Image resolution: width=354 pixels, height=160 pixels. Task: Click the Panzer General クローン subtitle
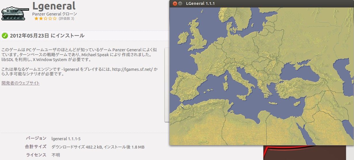[55, 14]
